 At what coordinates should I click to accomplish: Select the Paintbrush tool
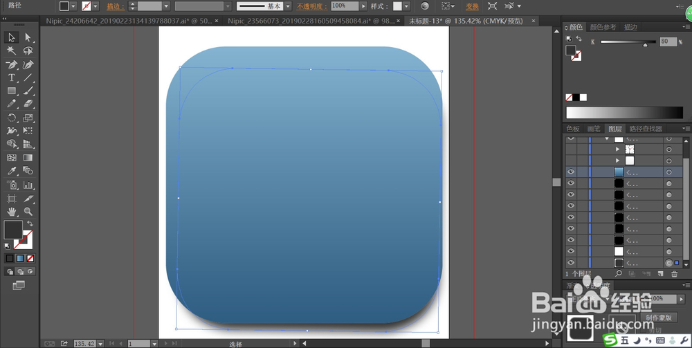[x=28, y=91]
